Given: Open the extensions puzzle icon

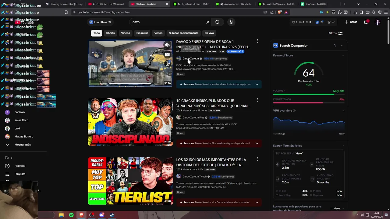Looking at the screenshot, I should (x=340, y=12).
